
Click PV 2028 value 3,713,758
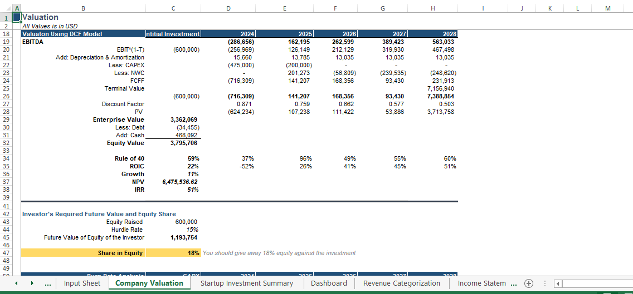[x=433, y=112]
